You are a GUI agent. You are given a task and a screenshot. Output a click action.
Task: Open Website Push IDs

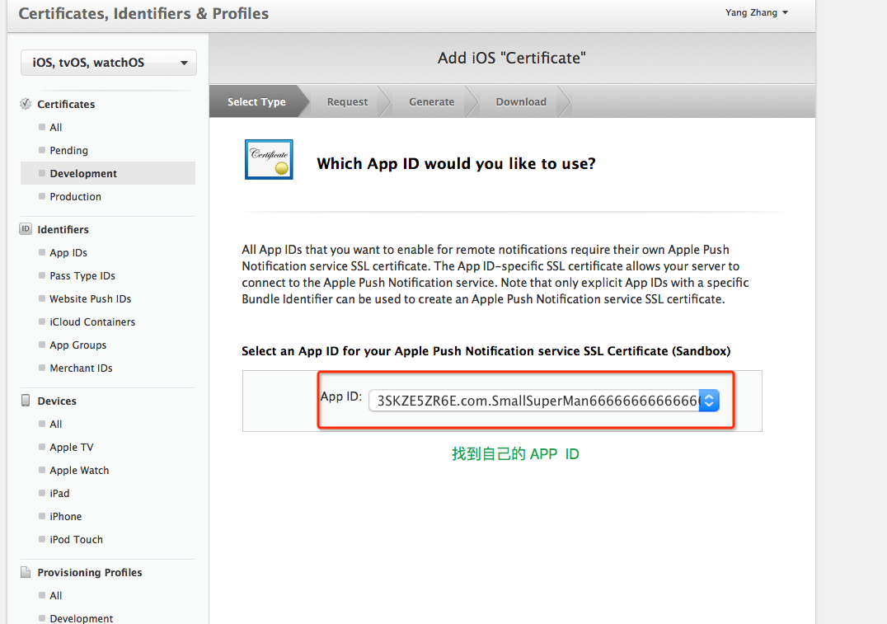click(x=90, y=298)
